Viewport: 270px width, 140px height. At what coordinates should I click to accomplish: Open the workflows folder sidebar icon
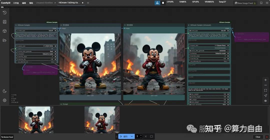coord(4,40)
